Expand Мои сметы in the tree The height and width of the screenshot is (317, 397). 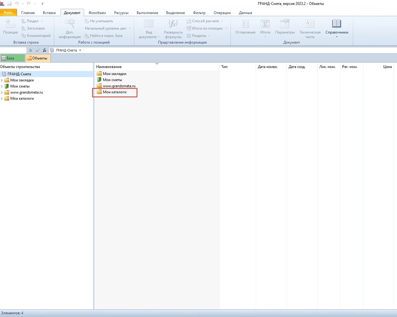2,86
